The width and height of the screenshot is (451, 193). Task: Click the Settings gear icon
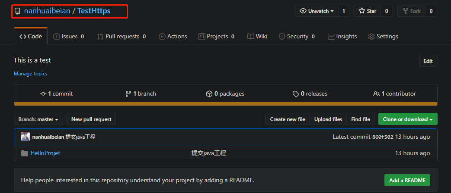point(371,37)
